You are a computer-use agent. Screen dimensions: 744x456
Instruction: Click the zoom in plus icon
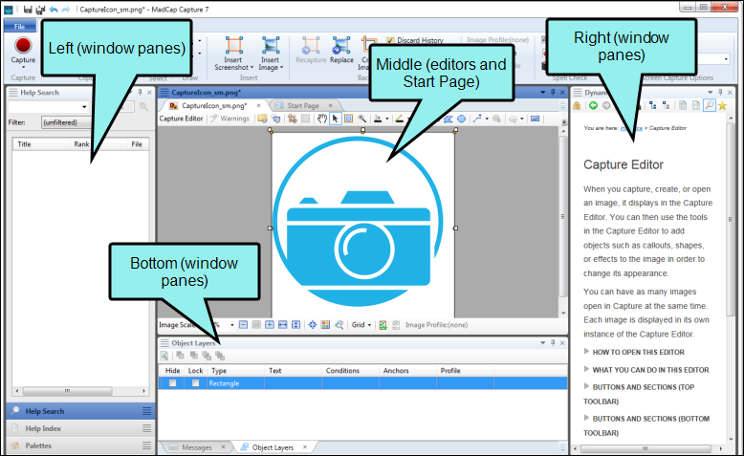270,325
